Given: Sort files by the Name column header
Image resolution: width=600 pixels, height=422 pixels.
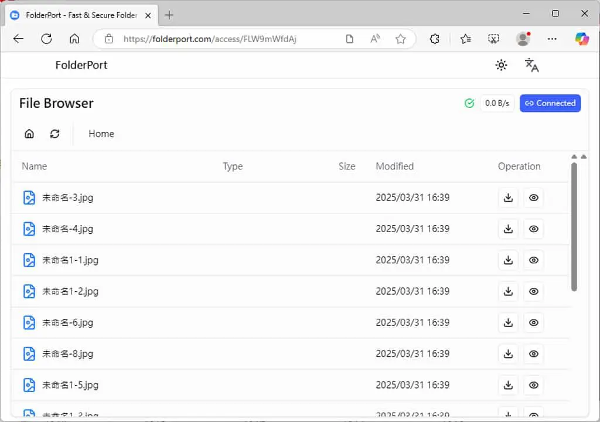Looking at the screenshot, I should coord(35,166).
